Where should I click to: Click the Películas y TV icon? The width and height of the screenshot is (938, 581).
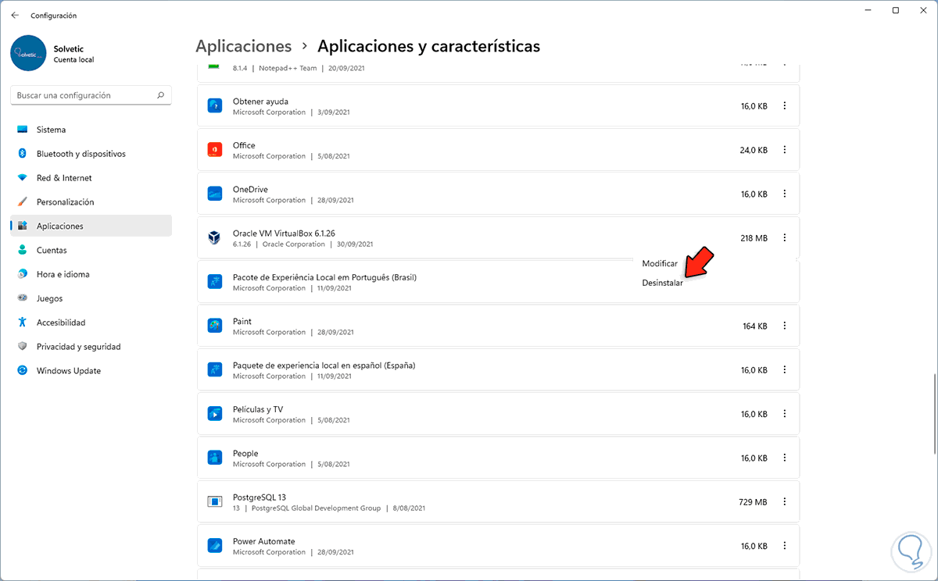coord(214,414)
